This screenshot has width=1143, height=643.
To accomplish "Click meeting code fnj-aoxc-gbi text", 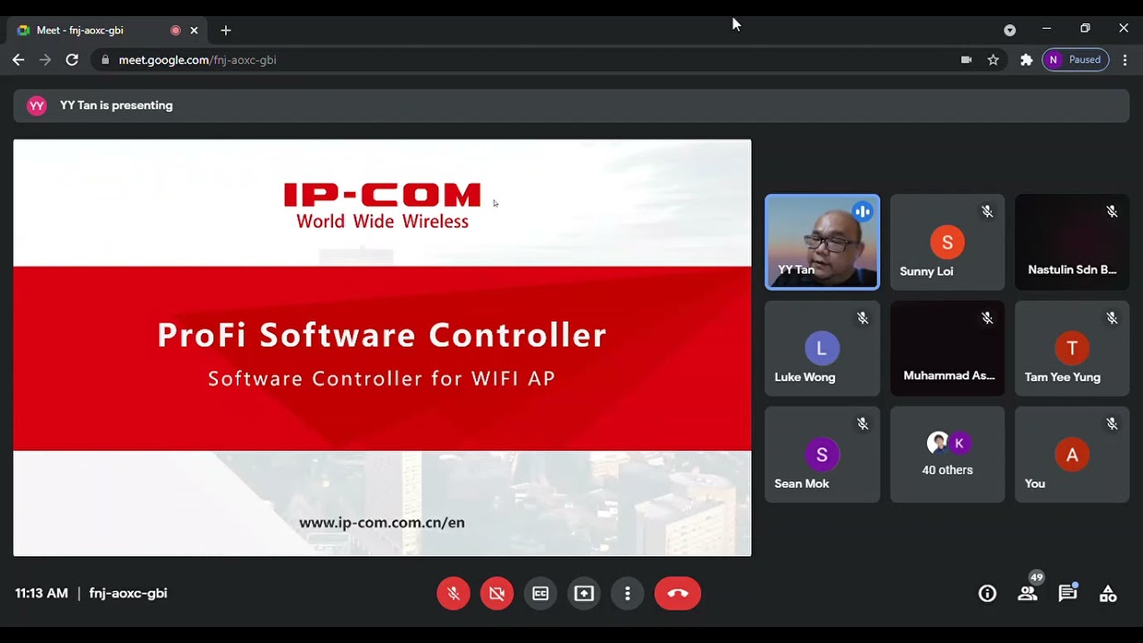I will pos(128,593).
